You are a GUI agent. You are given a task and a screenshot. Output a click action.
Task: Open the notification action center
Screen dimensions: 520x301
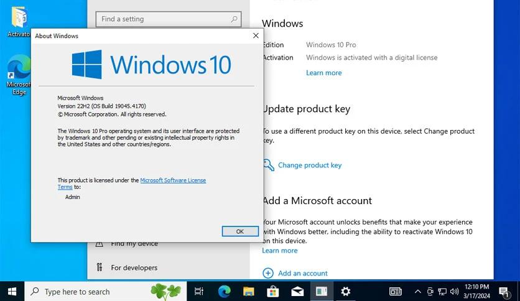click(504, 291)
